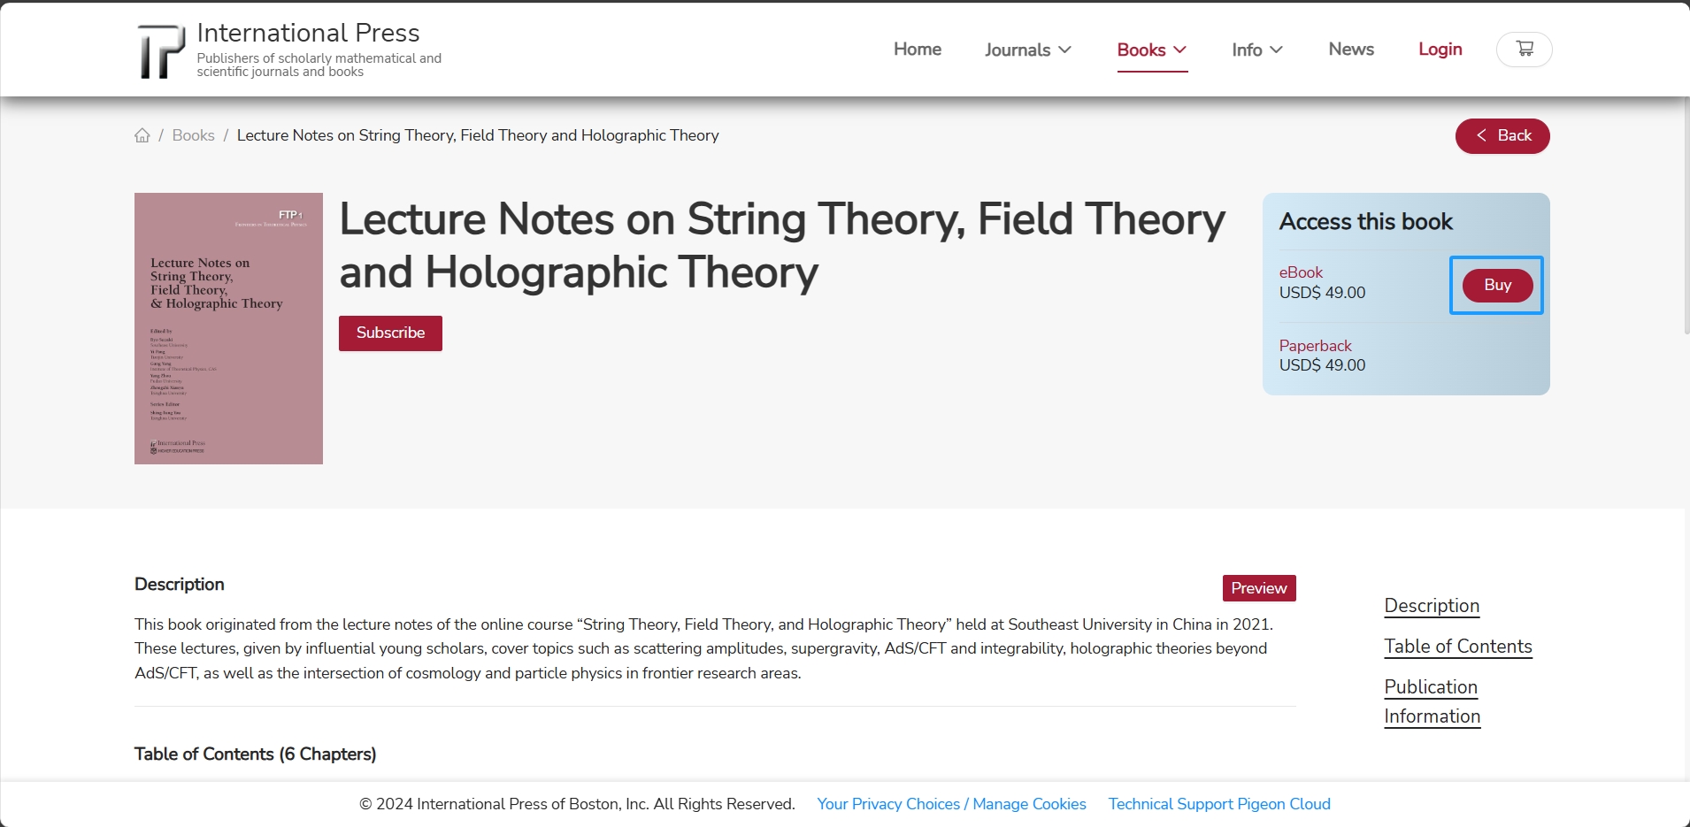Open the Home menu item

[918, 50]
